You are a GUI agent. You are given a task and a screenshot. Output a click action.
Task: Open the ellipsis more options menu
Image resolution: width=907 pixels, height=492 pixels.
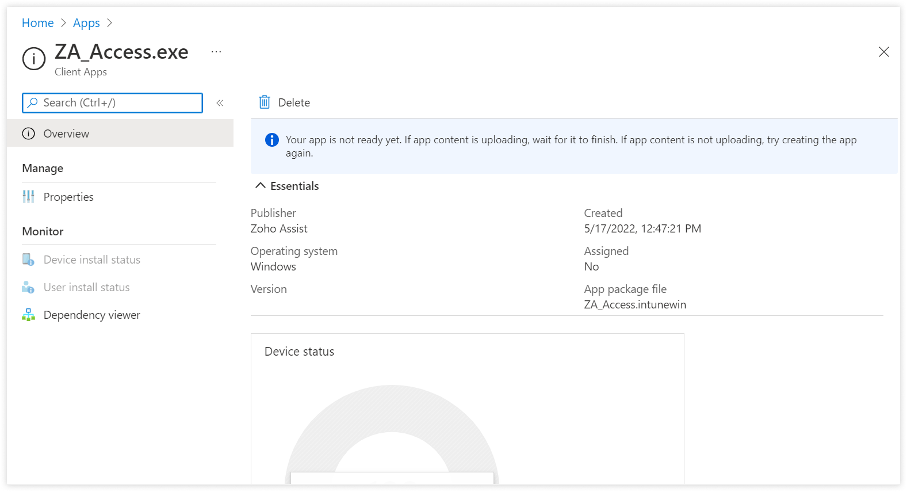point(216,52)
